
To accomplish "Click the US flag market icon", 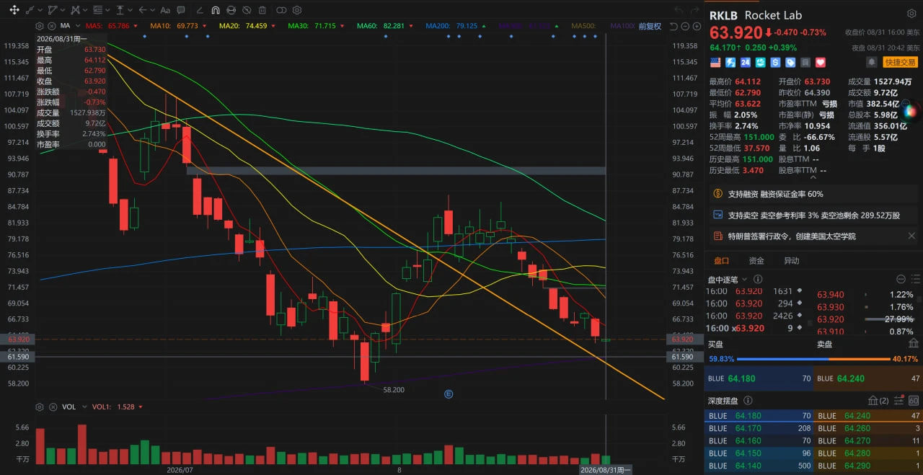I will pos(715,63).
